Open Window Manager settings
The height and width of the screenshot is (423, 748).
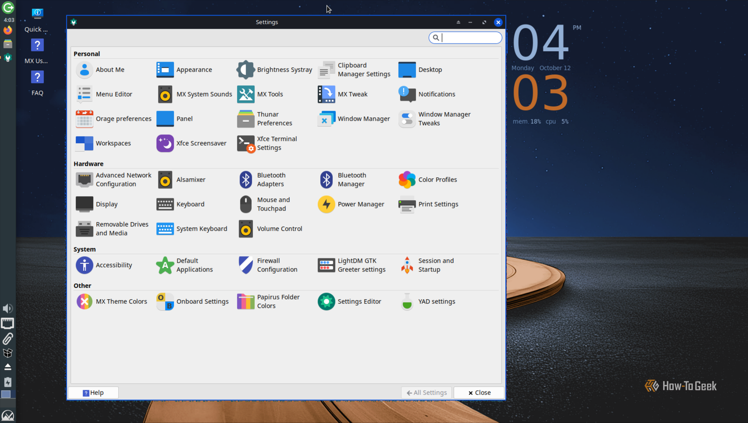pos(353,119)
